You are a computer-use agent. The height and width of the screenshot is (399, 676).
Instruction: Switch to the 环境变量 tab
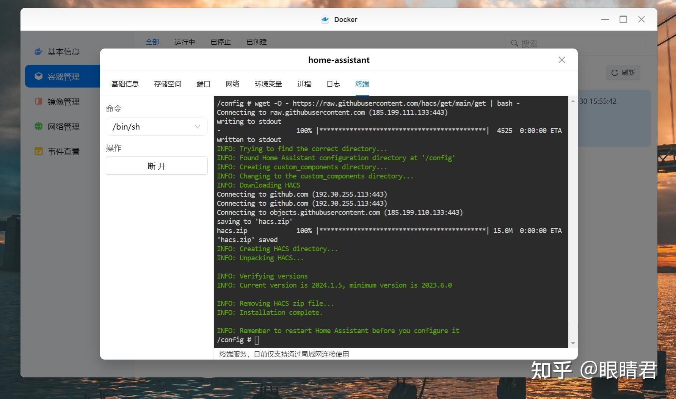point(268,84)
